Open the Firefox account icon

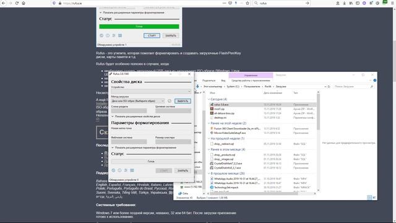tap(338, 3)
